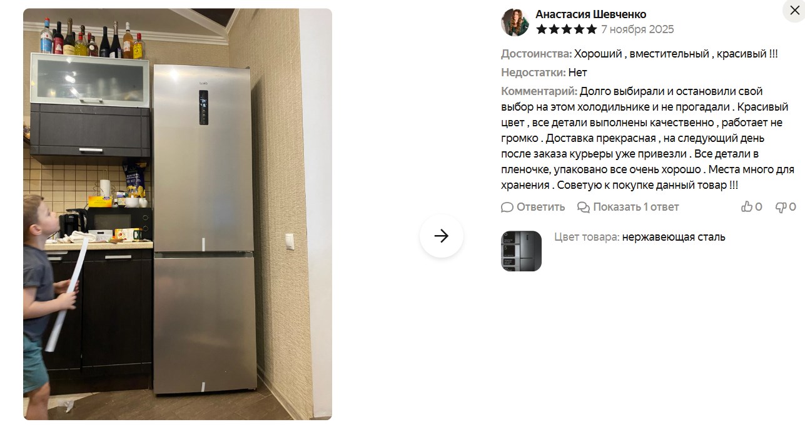
Task: Open Анастасия Шевченко's avatar picture
Action: click(515, 22)
